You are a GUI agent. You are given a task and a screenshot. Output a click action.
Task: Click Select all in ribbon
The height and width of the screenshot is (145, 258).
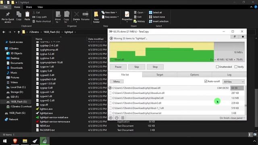pos(156,12)
